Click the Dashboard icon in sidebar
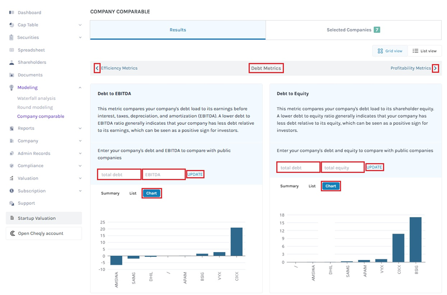Viewport: 447px width, 295px height. click(11, 12)
